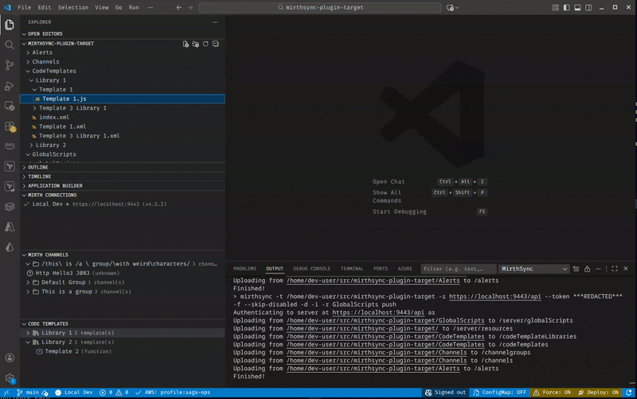
Task: Open MirthSync output channel dropdown
Action: point(533,269)
